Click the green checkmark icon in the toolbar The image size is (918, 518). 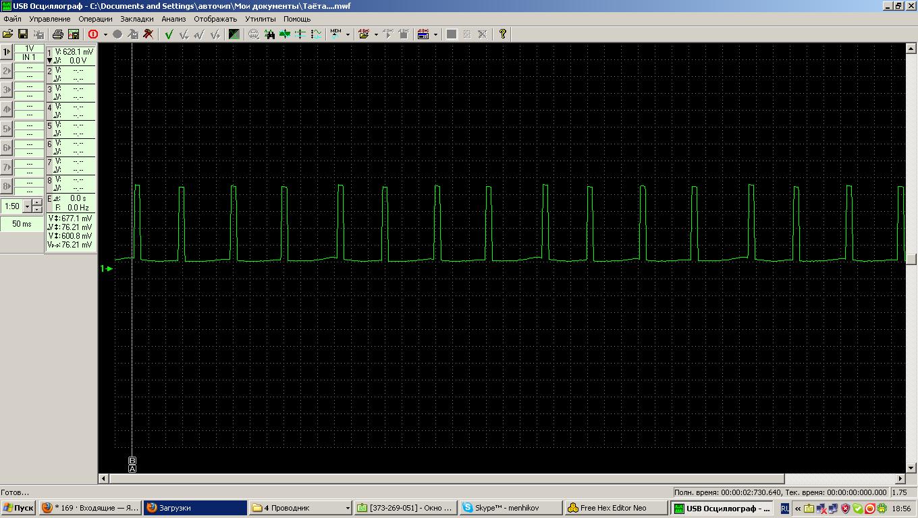pos(169,34)
